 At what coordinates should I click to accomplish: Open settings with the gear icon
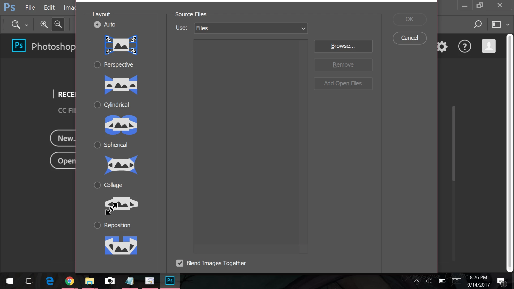pyautogui.click(x=442, y=47)
